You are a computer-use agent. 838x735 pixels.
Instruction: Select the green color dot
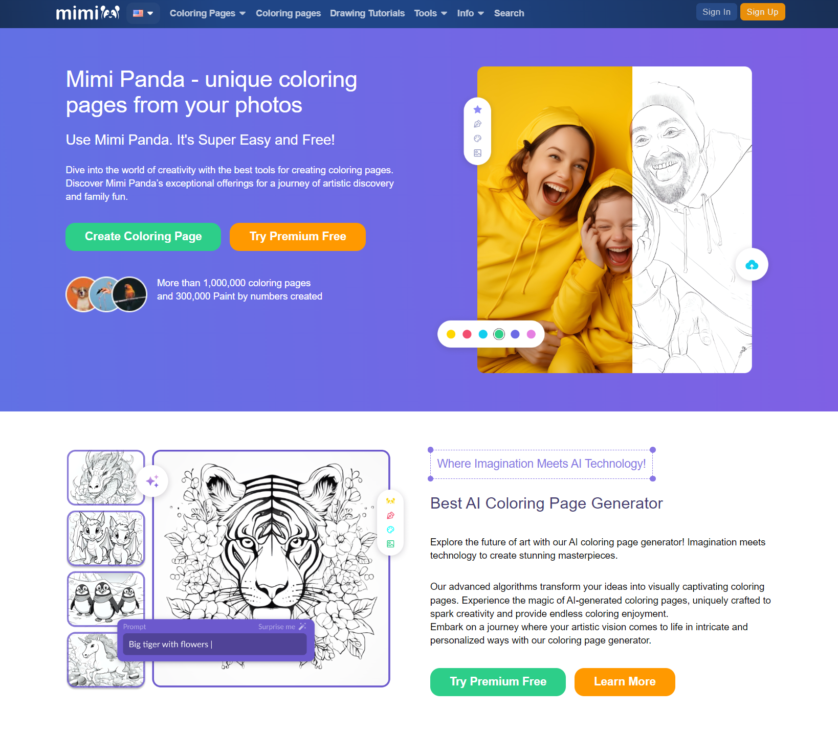pyautogui.click(x=499, y=334)
